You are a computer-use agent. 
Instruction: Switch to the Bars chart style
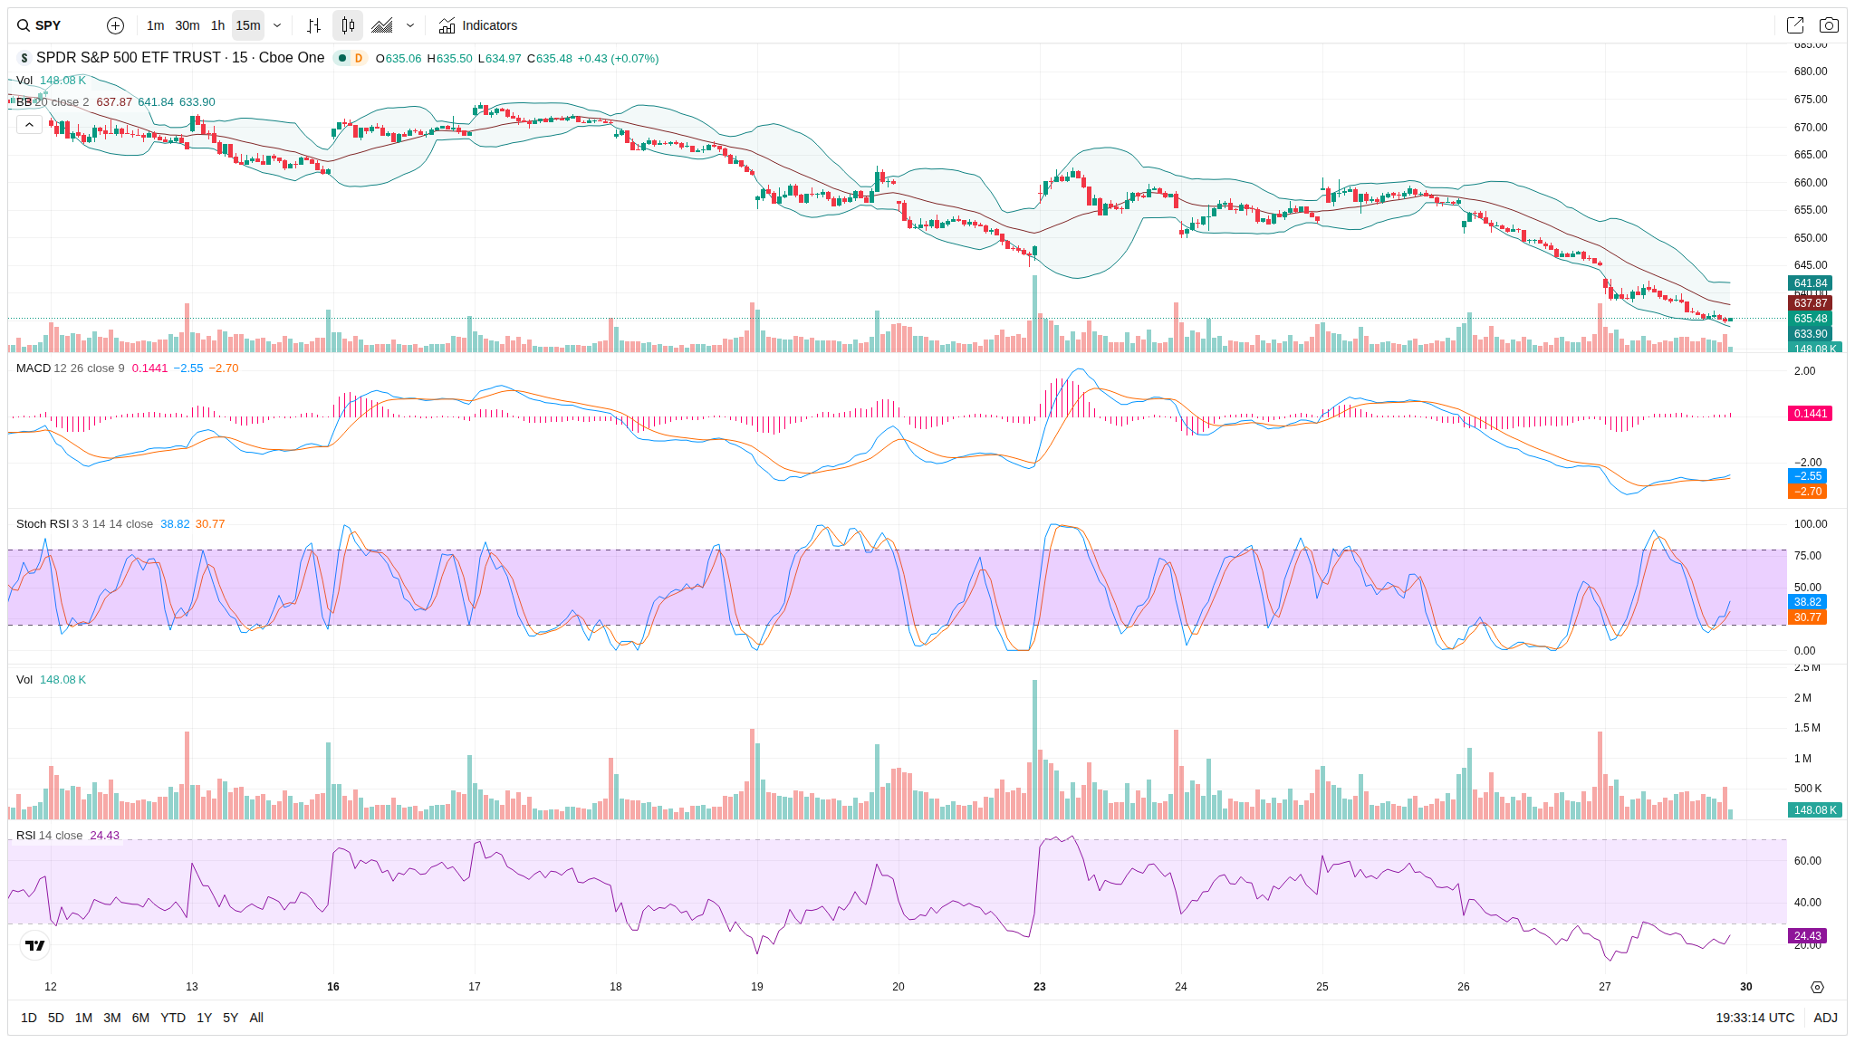313,25
